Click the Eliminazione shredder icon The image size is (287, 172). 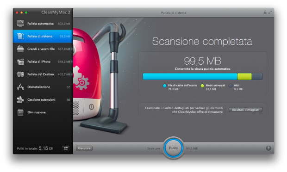click(20, 112)
